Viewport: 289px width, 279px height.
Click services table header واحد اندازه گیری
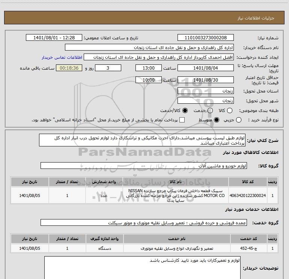coord(104,239)
